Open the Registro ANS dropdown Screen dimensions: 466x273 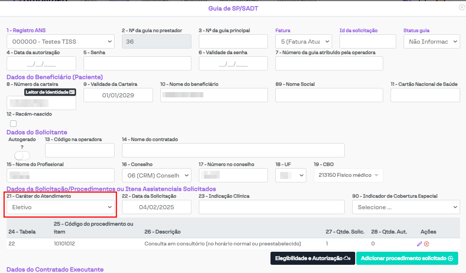[x=60, y=41]
